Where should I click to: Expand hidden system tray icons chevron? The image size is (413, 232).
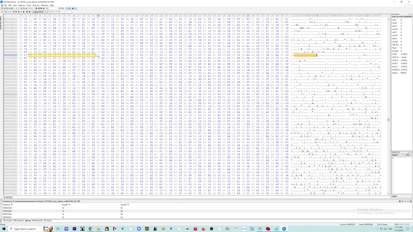click(x=378, y=229)
